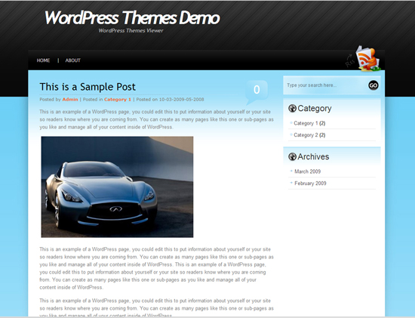This screenshot has height=318, width=415.
Task: Click the Admin author link
Action: (x=70, y=100)
